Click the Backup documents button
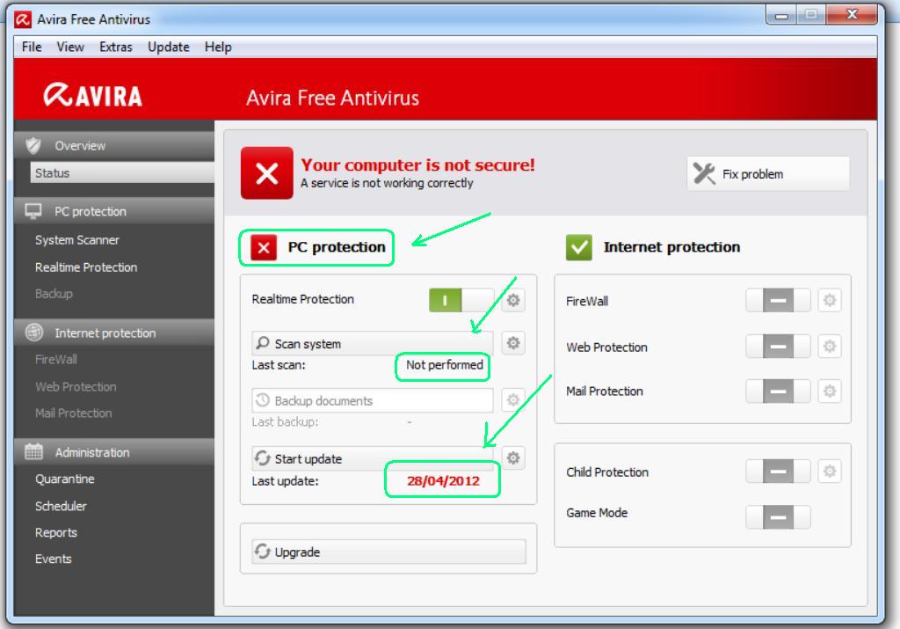The width and height of the screenshot is (900, 629). tap(373, 399)
